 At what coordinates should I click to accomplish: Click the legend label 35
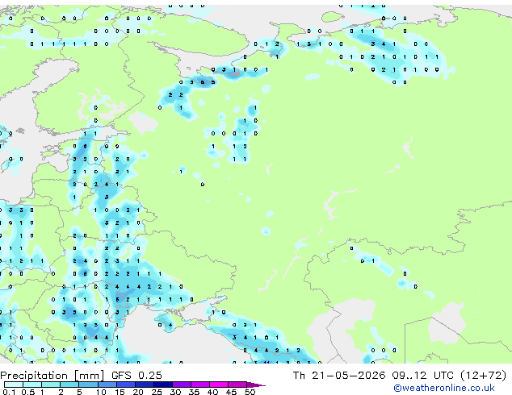[194, 392]
